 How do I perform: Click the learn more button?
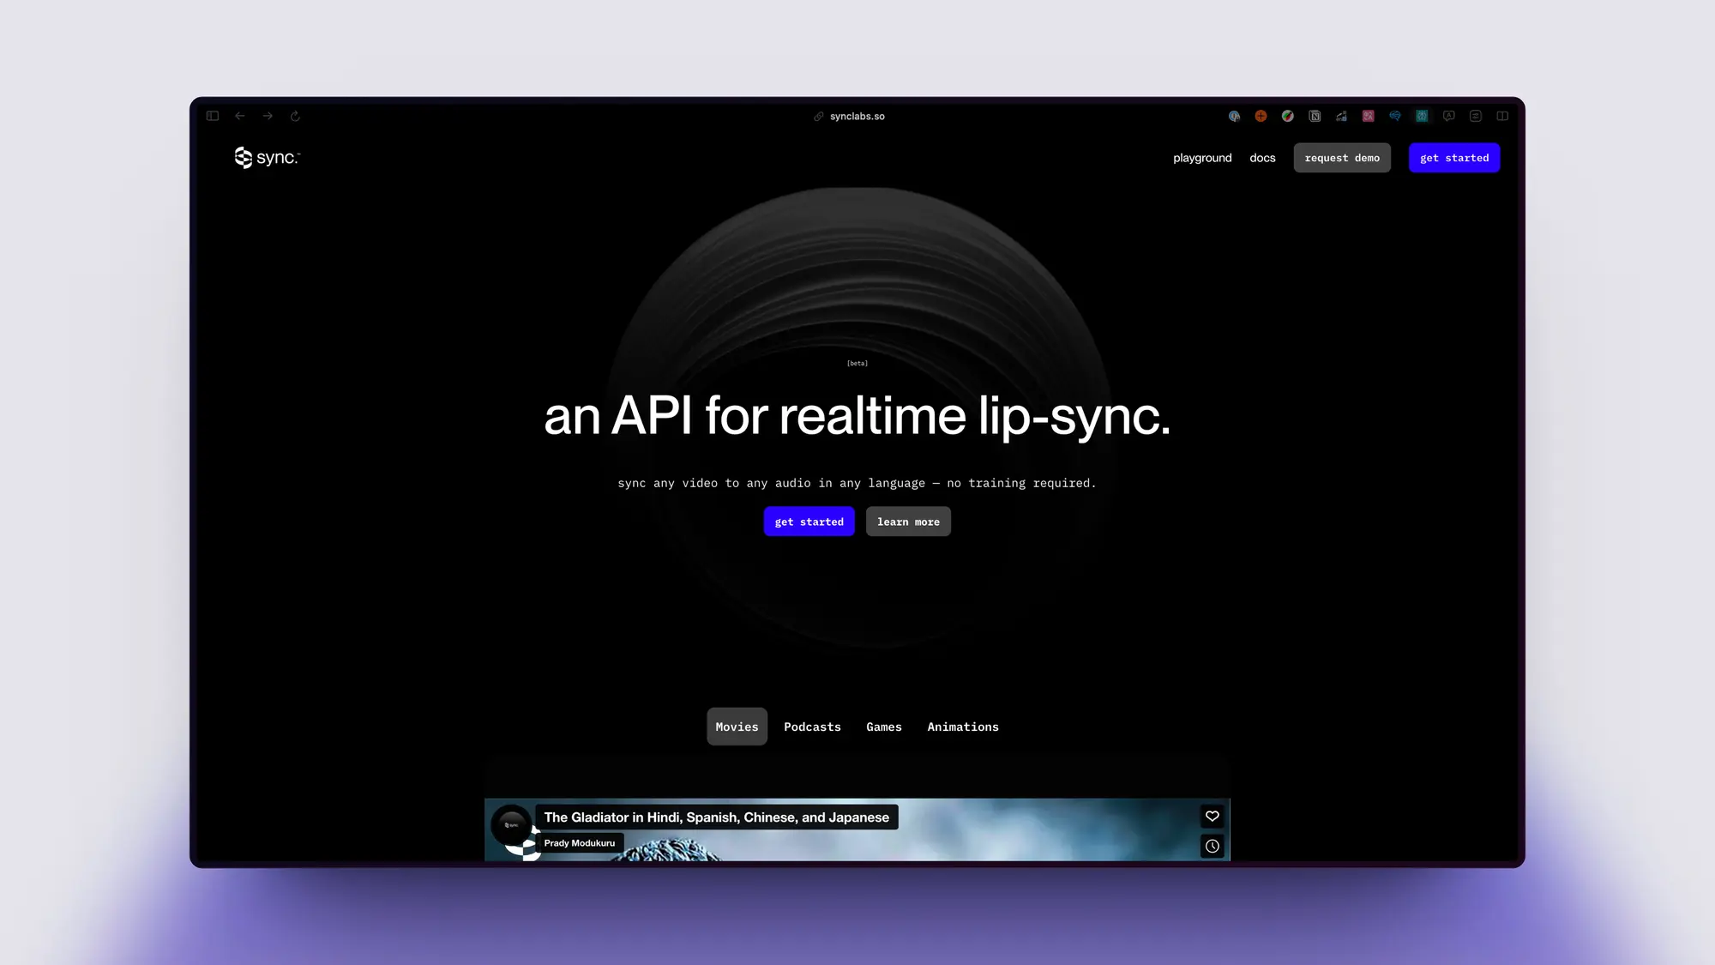[908, 522]
